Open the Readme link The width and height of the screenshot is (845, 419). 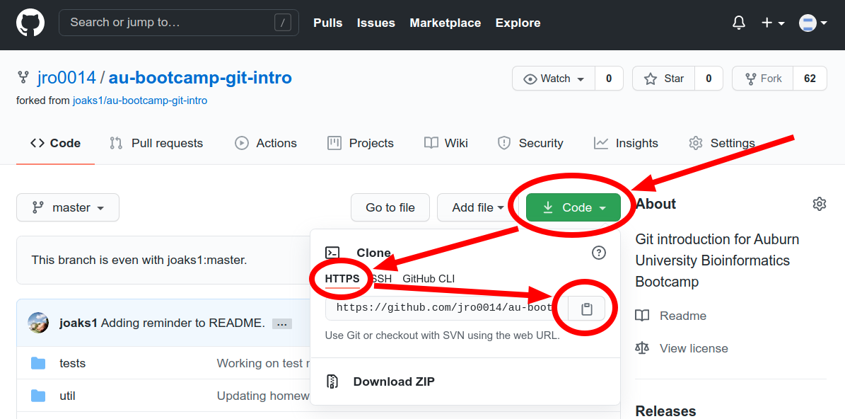(x=683, y=316)
